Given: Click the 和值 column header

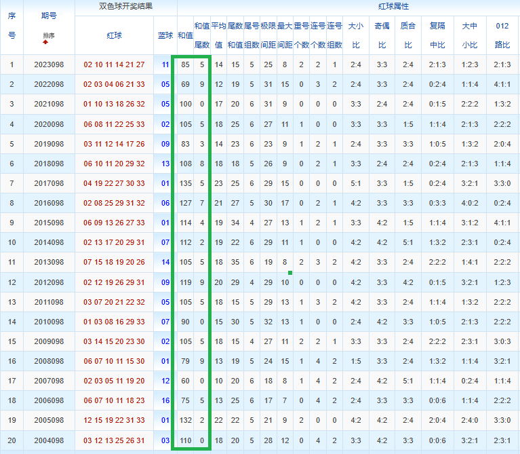Looking at the screenshot, I should (x=185, y=35).
